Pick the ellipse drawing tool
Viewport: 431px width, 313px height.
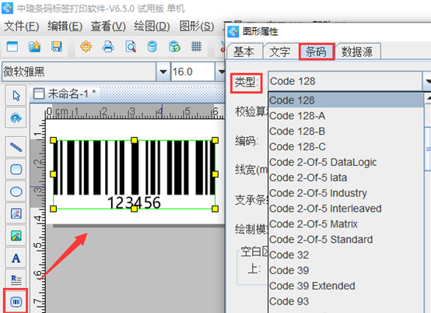(x=16, y=192)
